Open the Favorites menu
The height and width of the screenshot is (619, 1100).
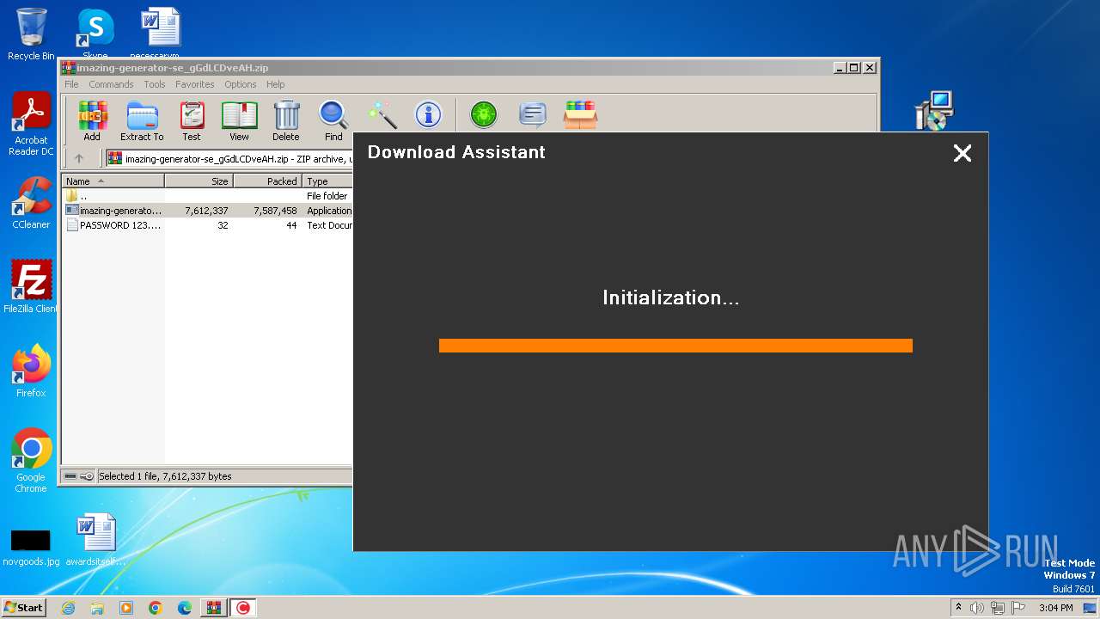195,84
